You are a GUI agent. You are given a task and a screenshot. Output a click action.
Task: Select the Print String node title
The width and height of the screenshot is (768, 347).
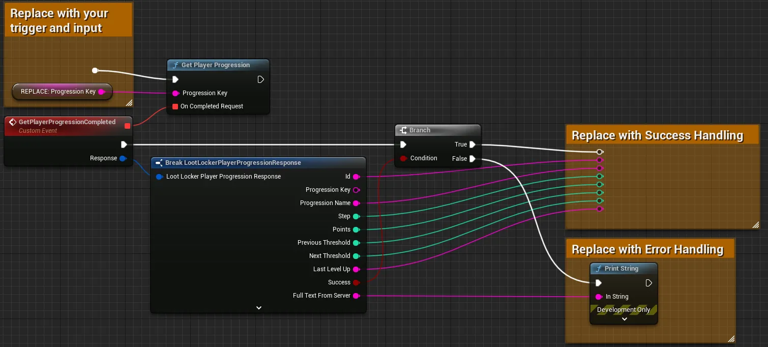click(x=622, y=269)
